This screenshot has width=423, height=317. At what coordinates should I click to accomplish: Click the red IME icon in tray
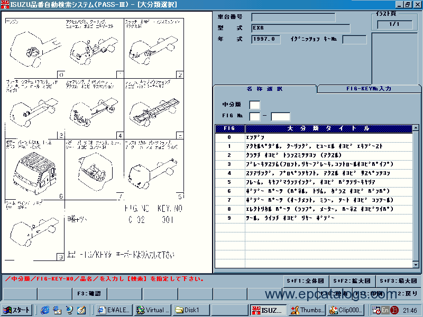coord(394,310)
